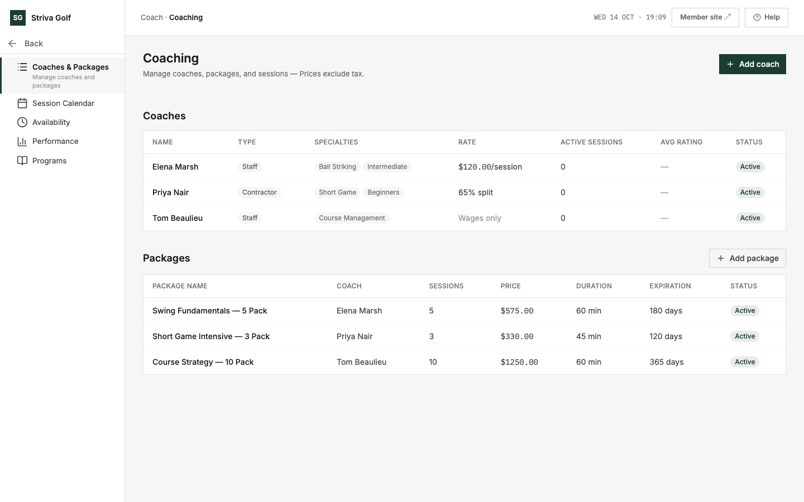This screenshot has width=804, height=502.
Task: Select the Swing Fundamentals — 5 Pack package
Action: [210, 311]
